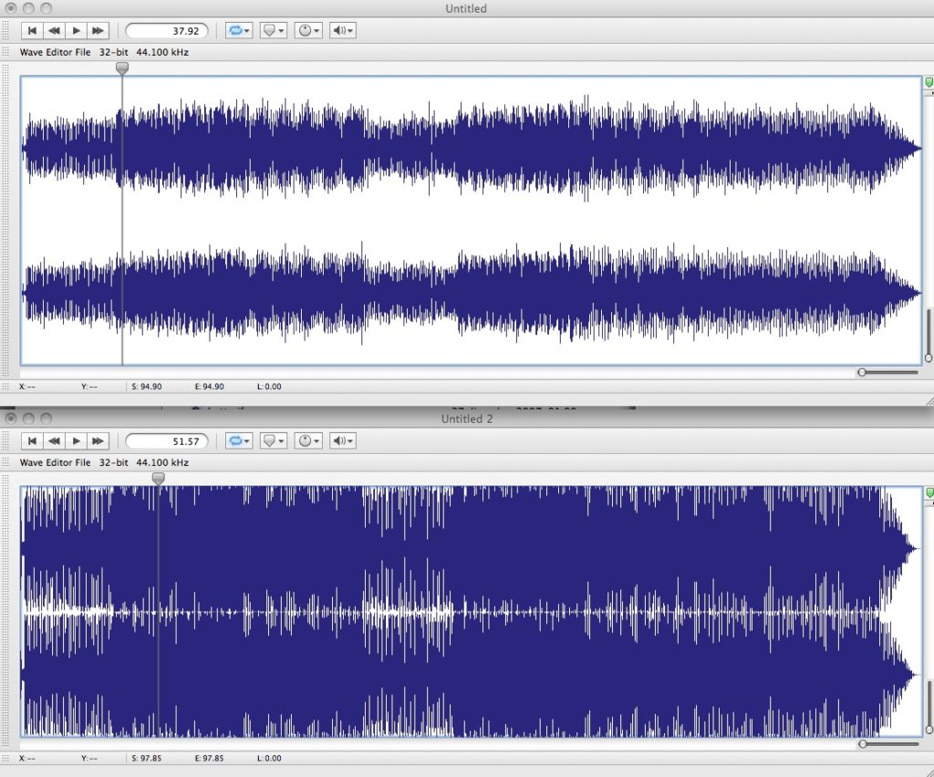Click 'Untitled' window title bar text
This screenshot has height=777, width=934.
466,8
